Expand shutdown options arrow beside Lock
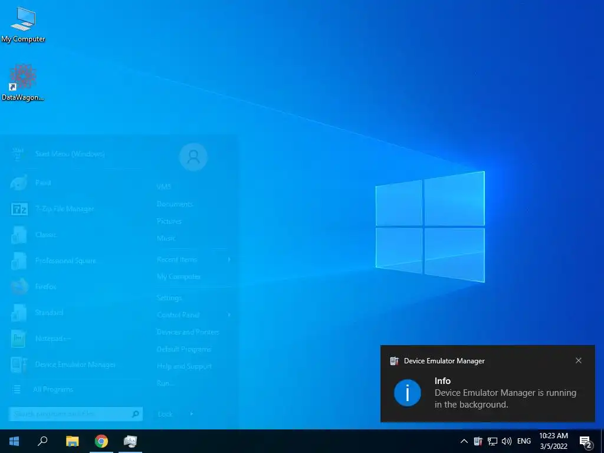The width and height of the screenshot is (604, 453). (192, 413)
